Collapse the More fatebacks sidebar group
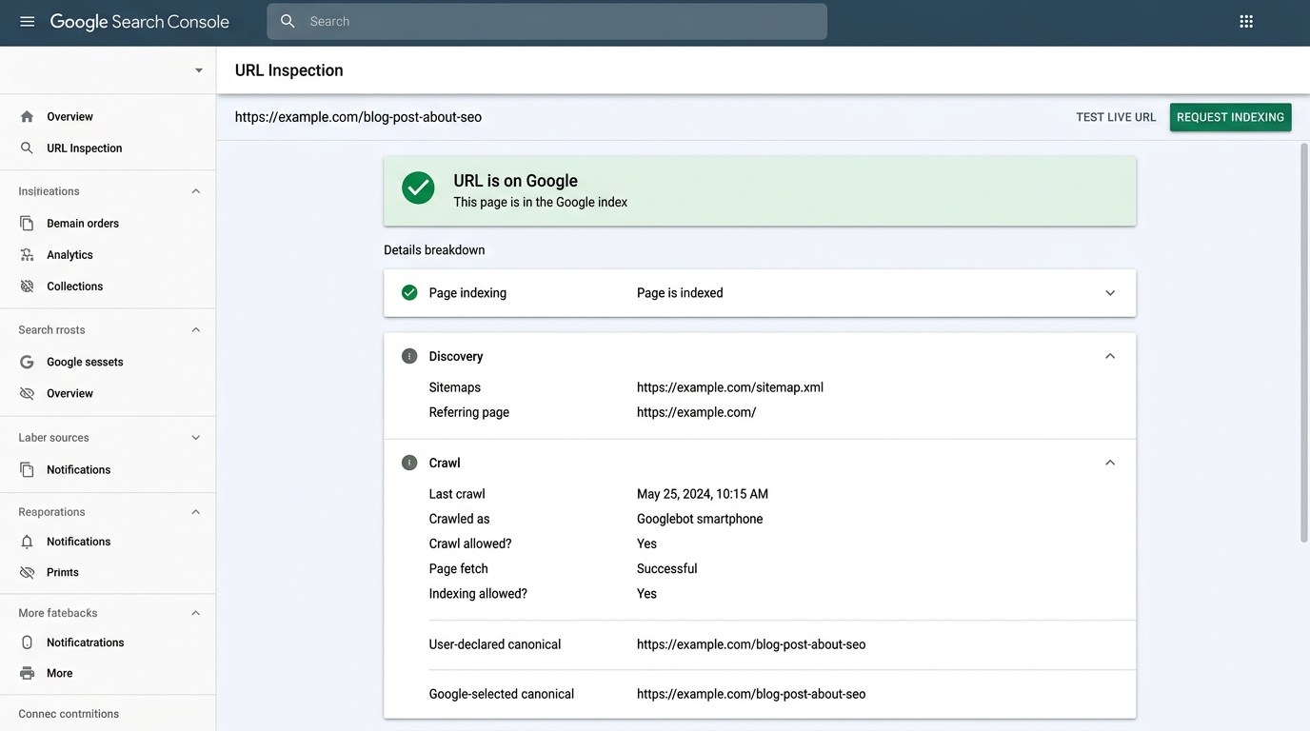The width and height of the screenshot is (1310, 731). pos(196,613)
